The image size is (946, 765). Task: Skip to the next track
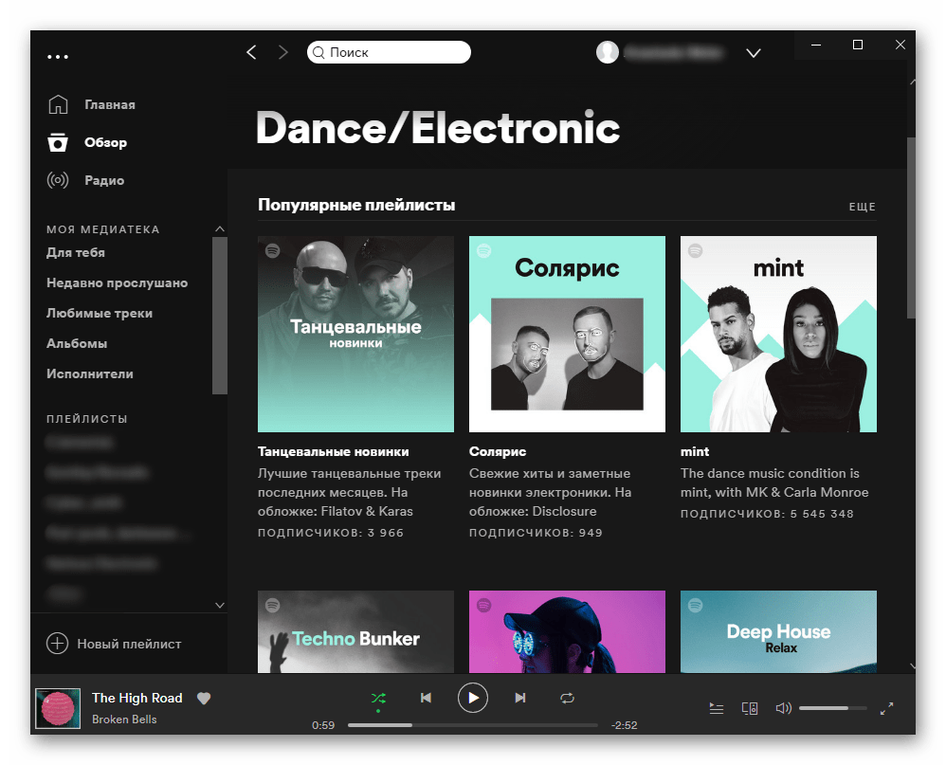coord(519,699)
